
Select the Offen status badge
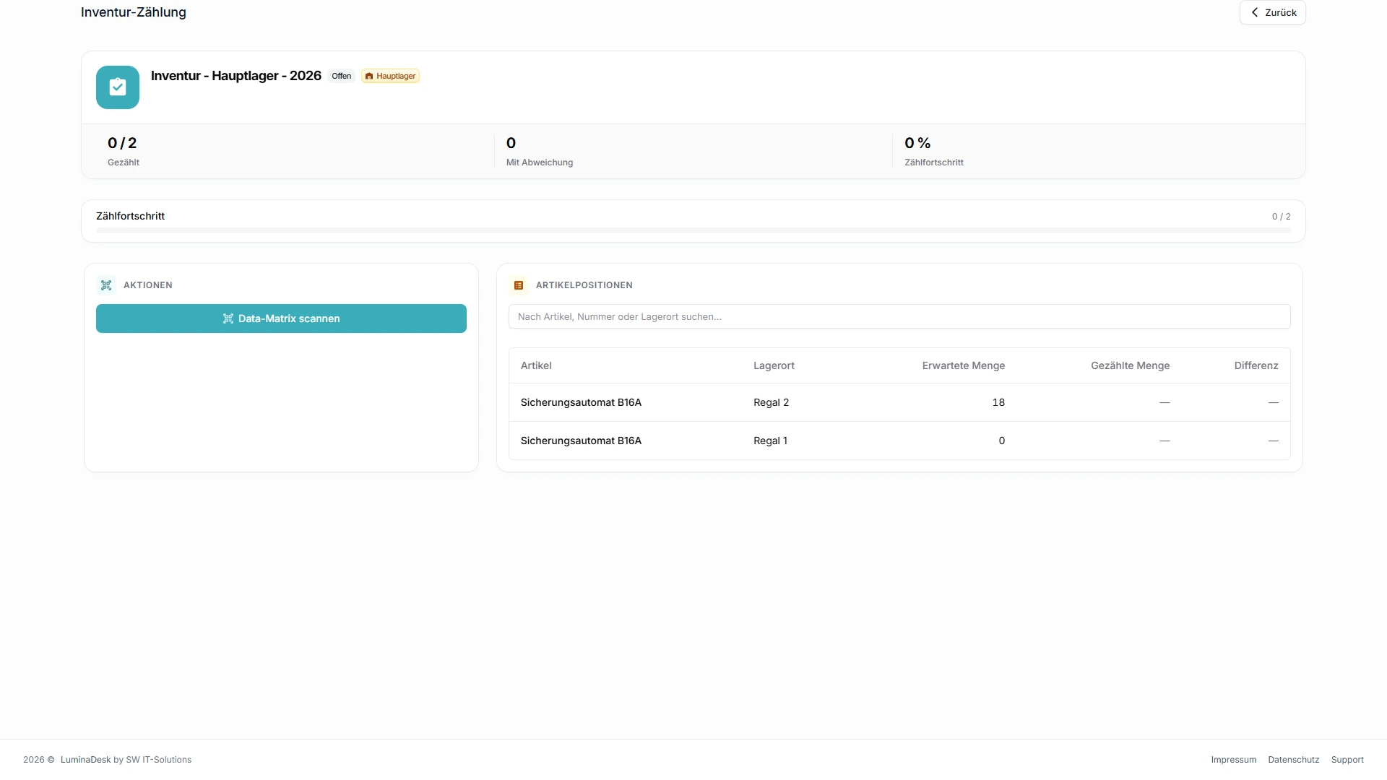coord(342,76)
